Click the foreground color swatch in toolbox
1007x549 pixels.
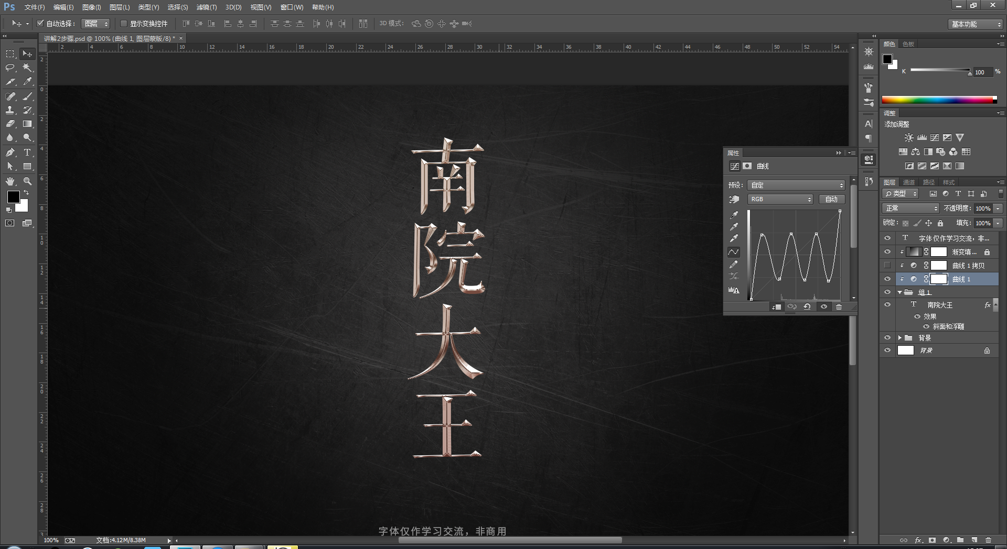13,197
